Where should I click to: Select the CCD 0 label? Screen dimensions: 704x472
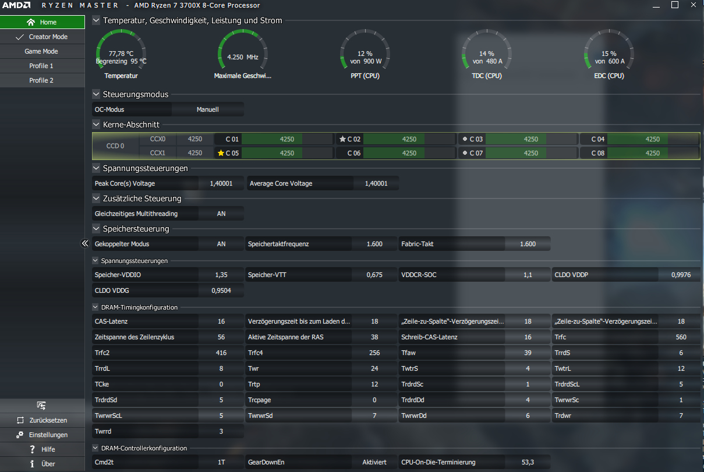coord(115,146)
